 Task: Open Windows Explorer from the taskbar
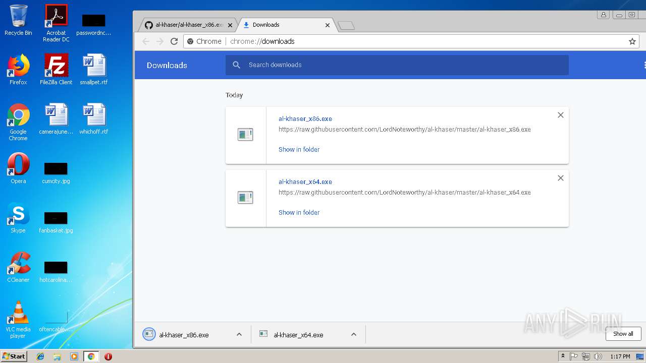57,356
